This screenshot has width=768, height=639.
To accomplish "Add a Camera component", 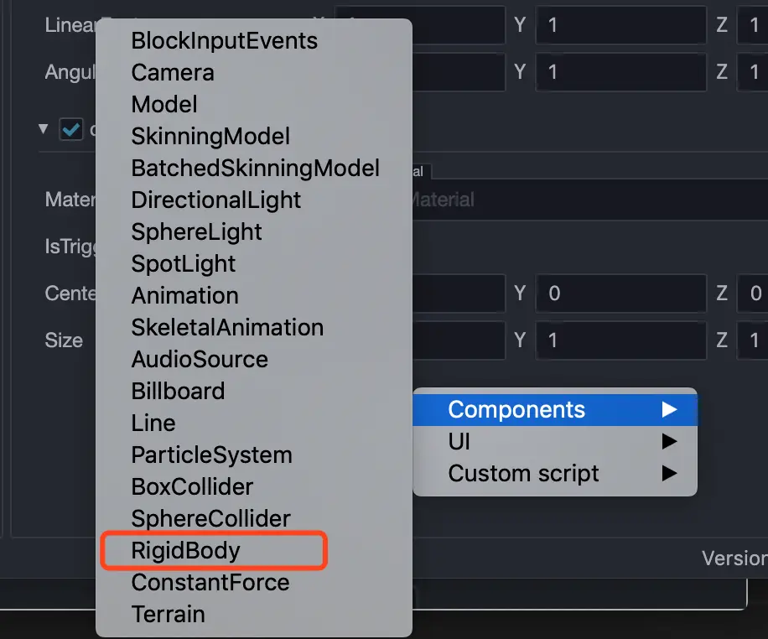I will click(x=173, y=73).
